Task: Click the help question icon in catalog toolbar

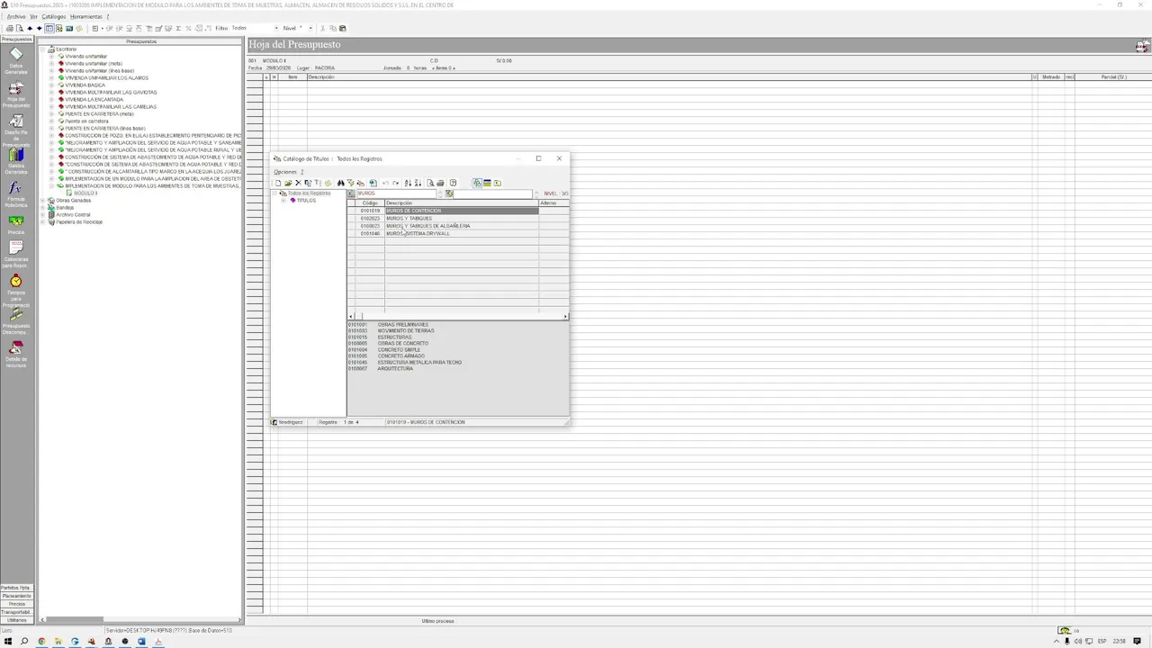Action: click(453, 183)
